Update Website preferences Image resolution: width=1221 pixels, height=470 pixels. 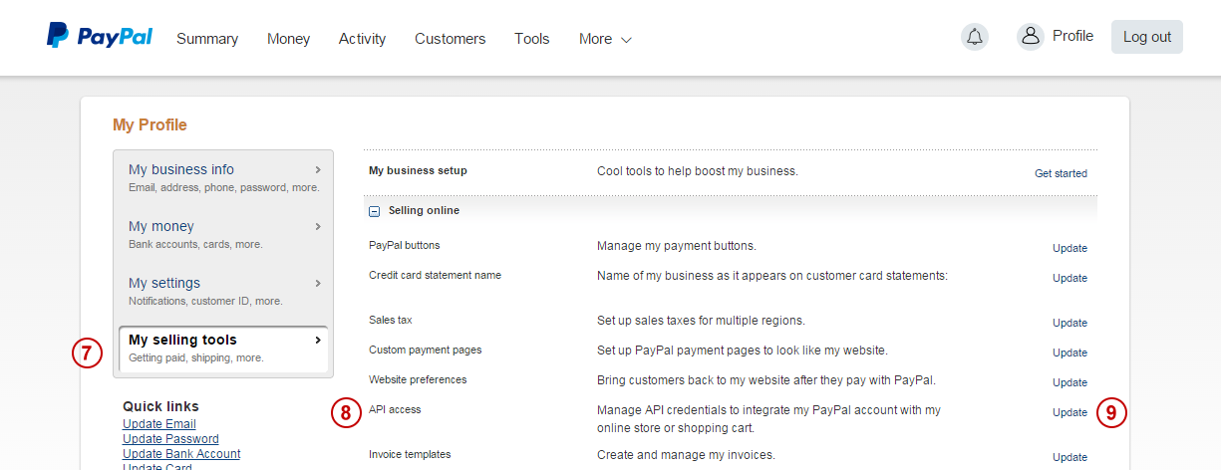click(1069, 382)
